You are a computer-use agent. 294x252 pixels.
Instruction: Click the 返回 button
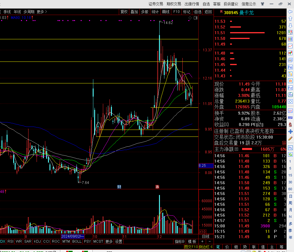[208, 12]
